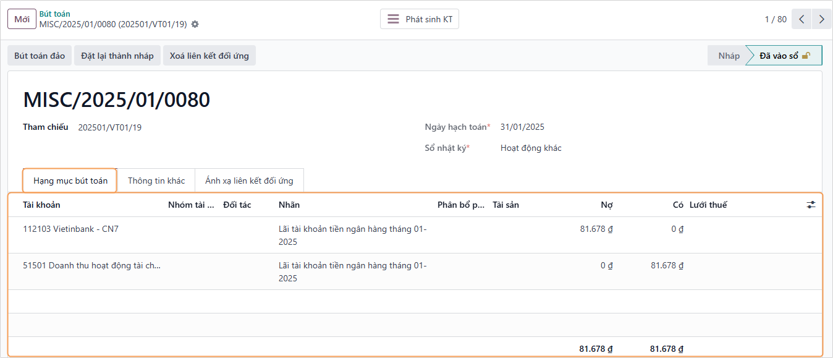Image resolution: width=833 pixels, height=358 pixels.
Task: Click the gear settings icon beside record name
Action: tap(195, 25)
